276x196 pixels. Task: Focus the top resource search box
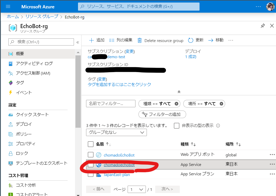(x=139, y=7)
